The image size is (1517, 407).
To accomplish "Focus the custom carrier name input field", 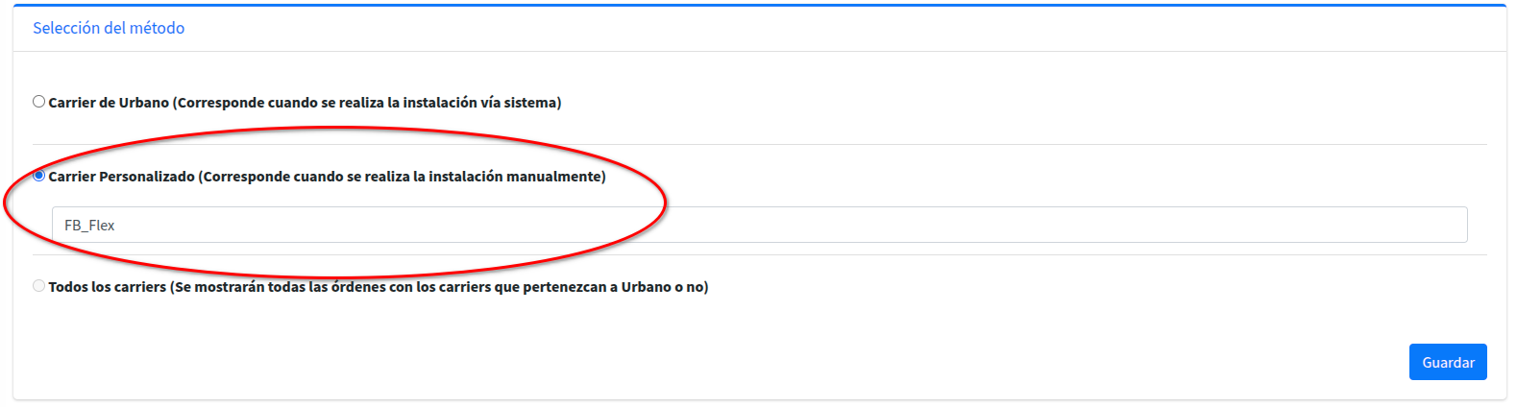I will click(759, 225).
